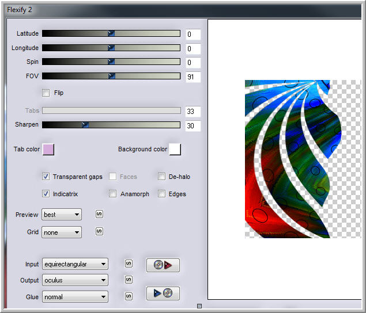The height and width of the screenshot is (313, 366).
Task: Open the Preview quality dropdown
Action: click(62, 215)
